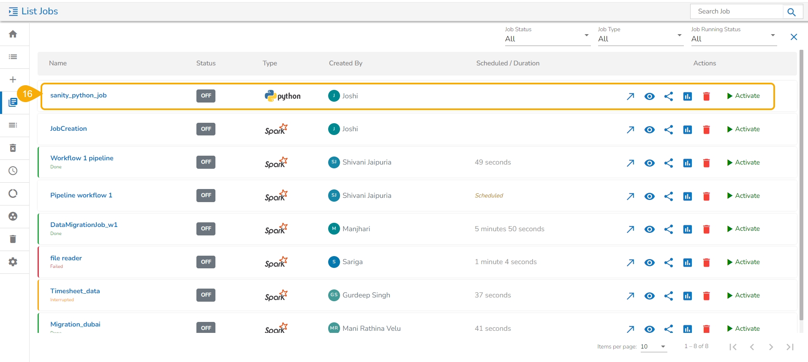Open the Timesheet_data job link
Screen dimensions: 808x362
pos(75,291)
